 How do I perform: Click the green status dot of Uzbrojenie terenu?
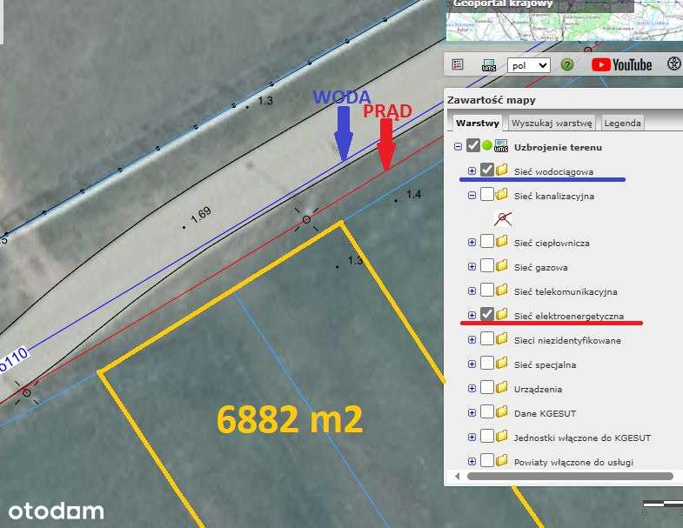[487, 145]
